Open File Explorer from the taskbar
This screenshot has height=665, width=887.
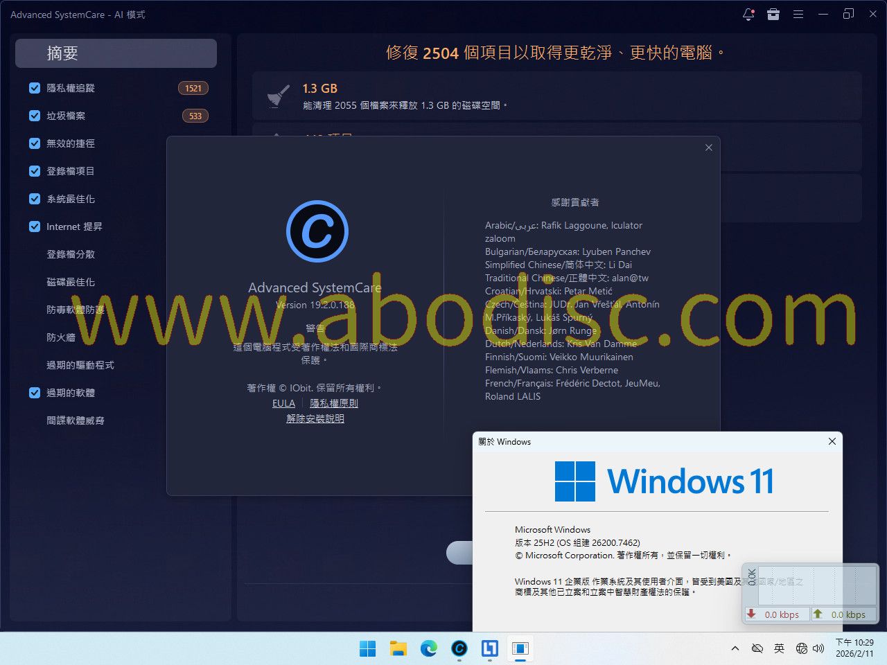[398, 648]
